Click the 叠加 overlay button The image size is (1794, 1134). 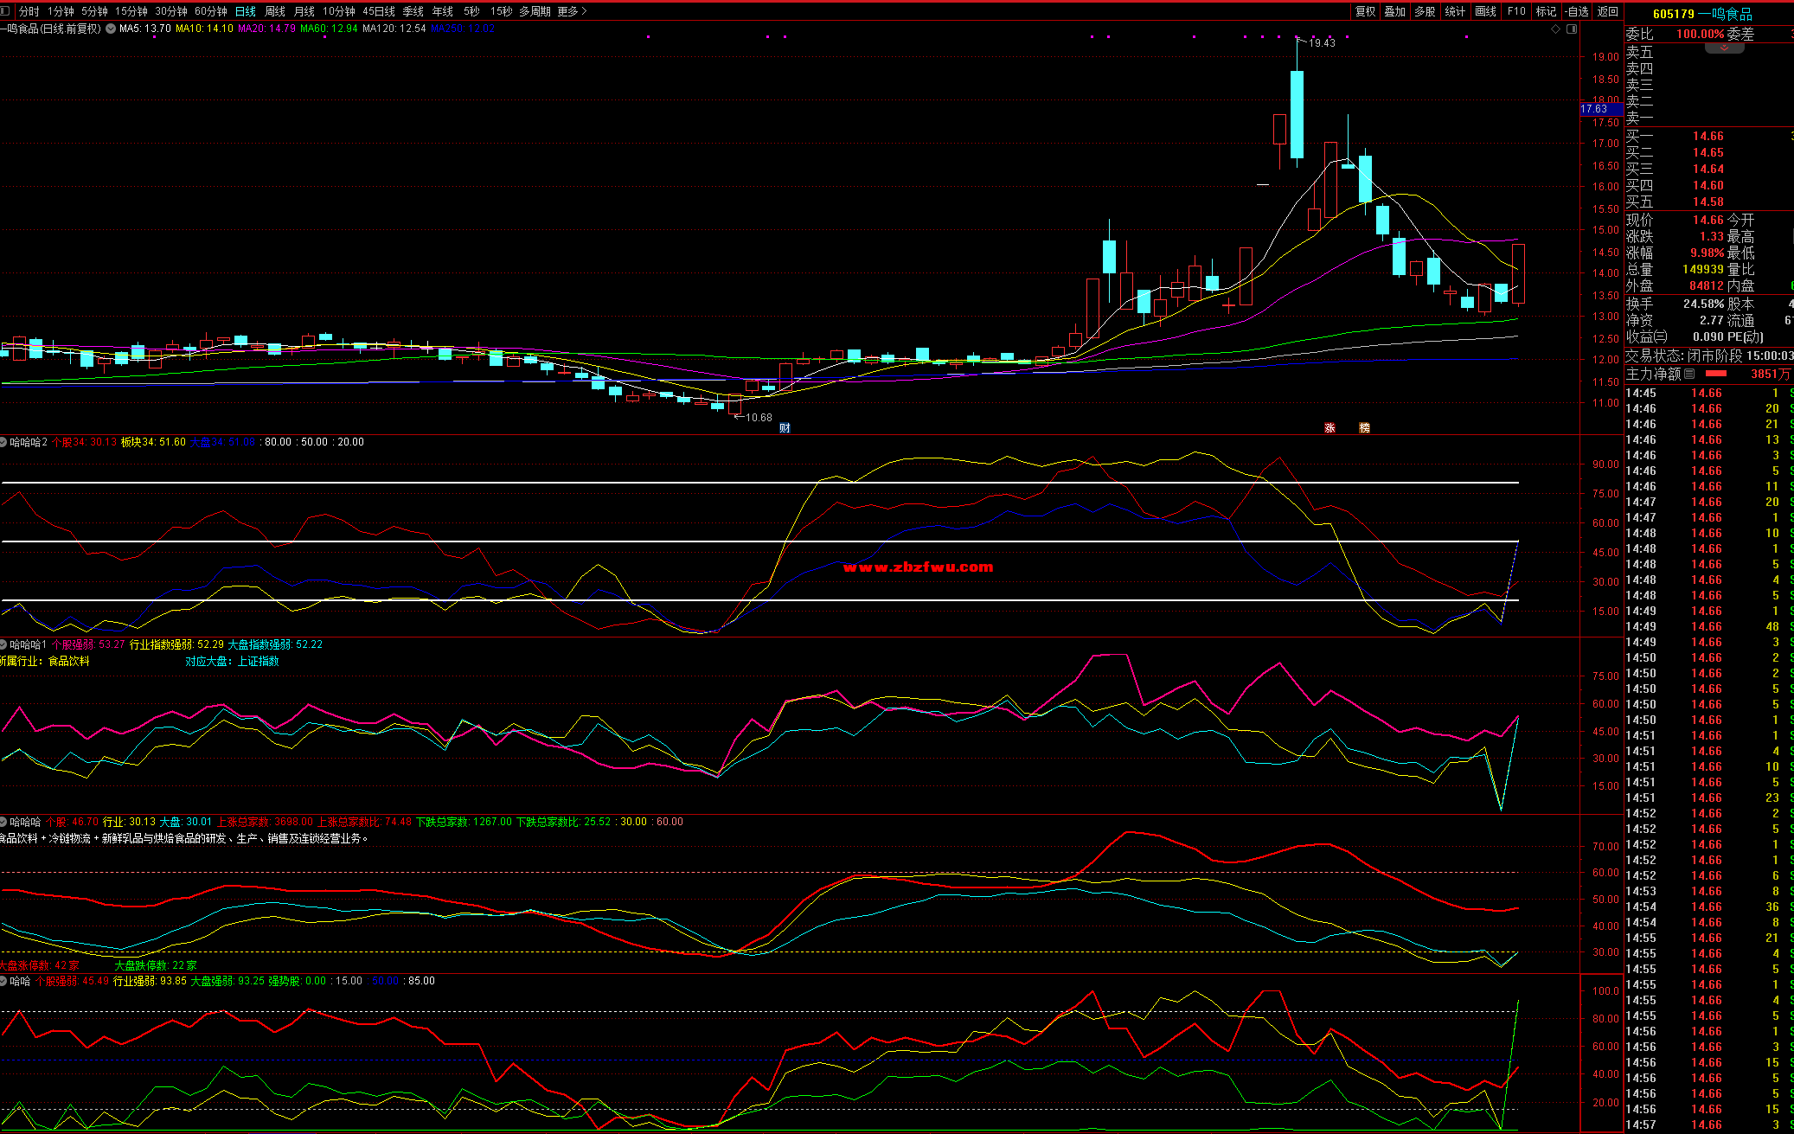1395,11
